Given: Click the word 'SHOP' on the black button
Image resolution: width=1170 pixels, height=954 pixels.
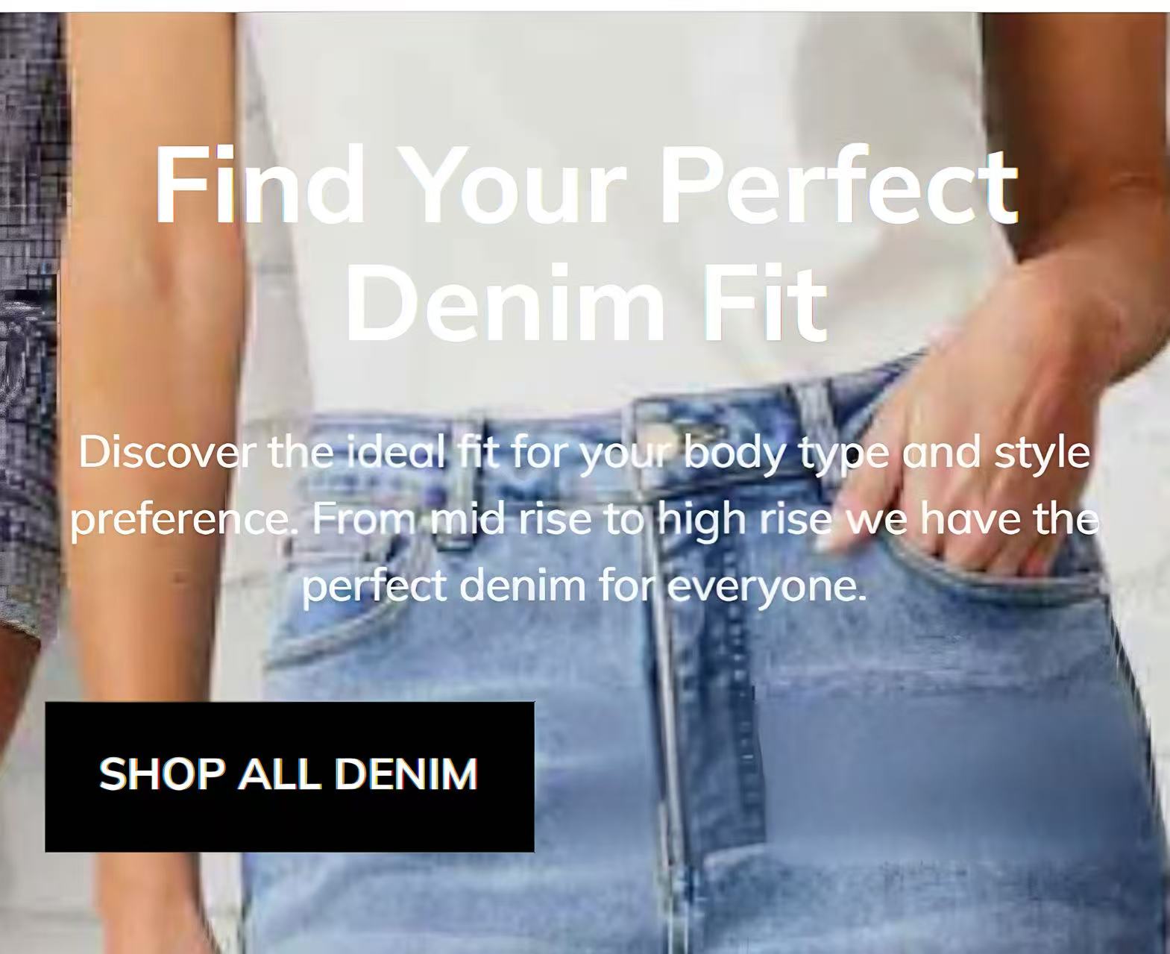Looking at the screenshot, I should point(162,774).
